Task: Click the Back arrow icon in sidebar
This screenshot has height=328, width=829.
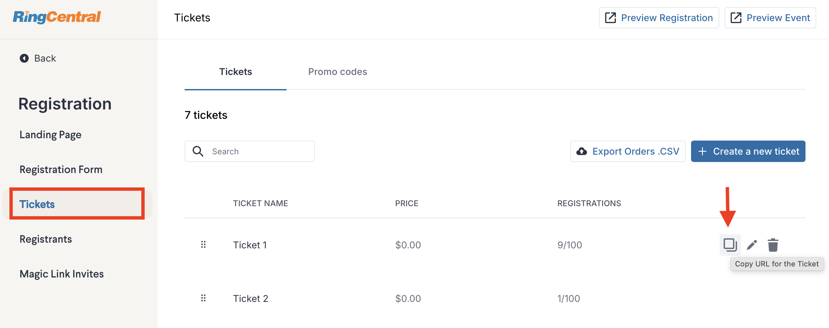Action: 24,58
